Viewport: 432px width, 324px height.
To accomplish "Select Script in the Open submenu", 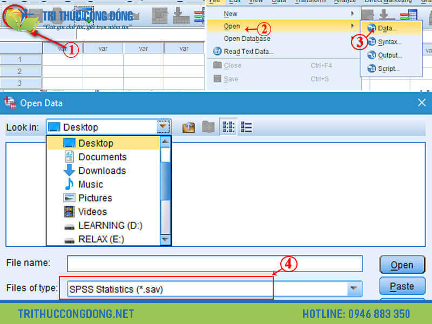I will (391, 69).
